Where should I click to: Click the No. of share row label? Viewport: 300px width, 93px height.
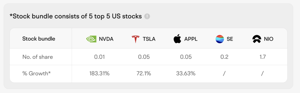tap(38, 57)
